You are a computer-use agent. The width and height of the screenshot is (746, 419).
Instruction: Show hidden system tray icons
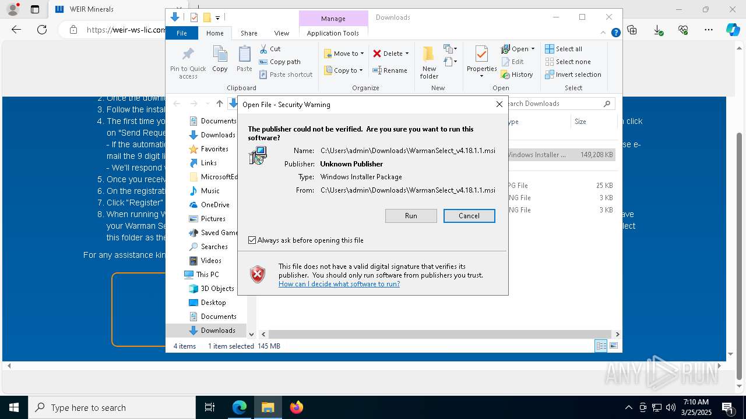[x=628, y=407]
